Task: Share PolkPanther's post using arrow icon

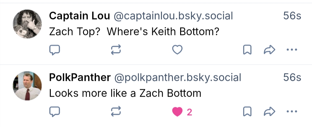Action: (269, 112)
